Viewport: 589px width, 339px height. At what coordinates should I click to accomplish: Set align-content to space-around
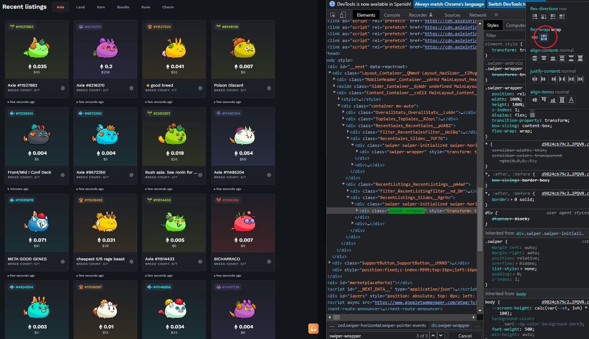tap(562, 58)
